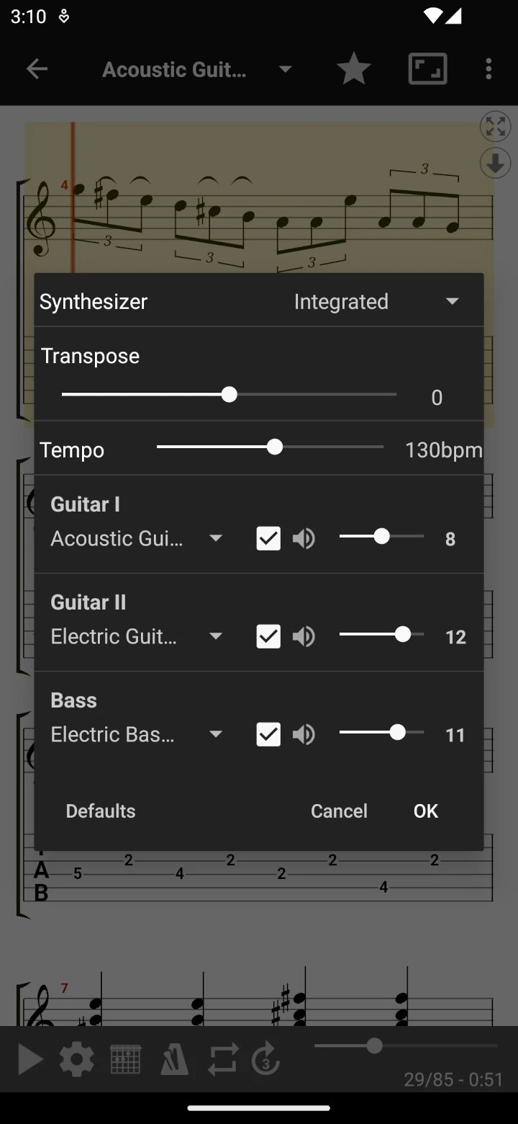Screen dimensions: 518x1124
Task: Tap the download arrow icon
Action: (495, 164)
